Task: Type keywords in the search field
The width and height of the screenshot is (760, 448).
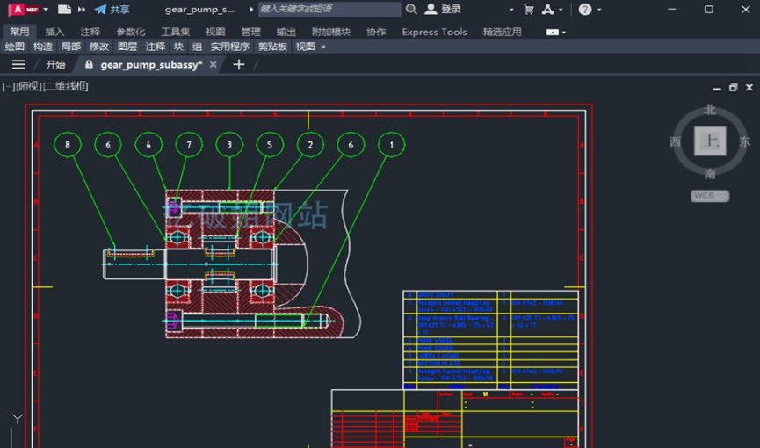Action: pos(329,9)
